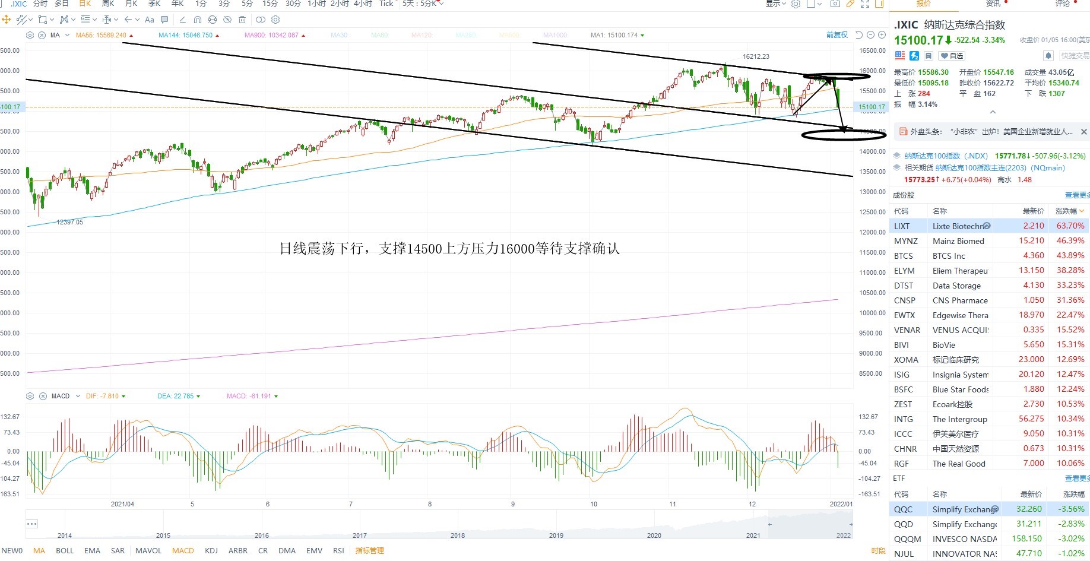The width and height of the screenshot is (1090, 561).
Task: Zoom in the chart with the plus icon
Action: [x=882, y=35]
